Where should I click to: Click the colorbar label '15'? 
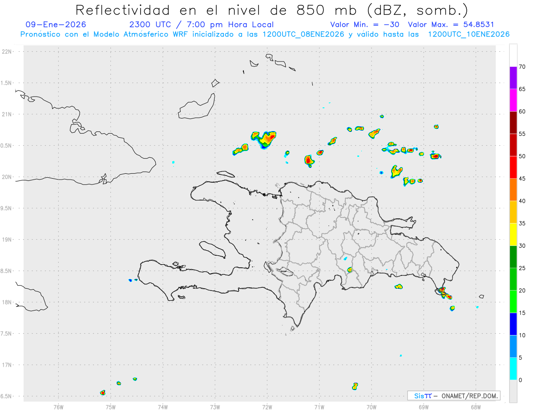click(x=522, y=313)
